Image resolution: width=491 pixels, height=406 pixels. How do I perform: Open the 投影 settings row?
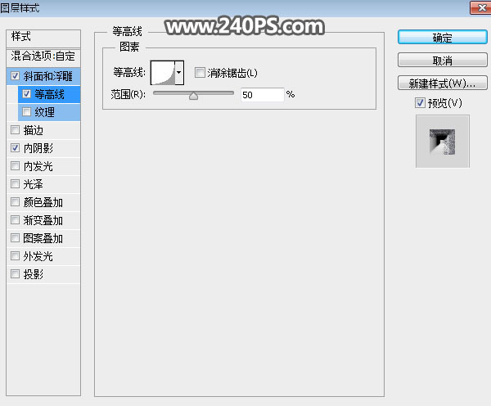pos(43,274)
